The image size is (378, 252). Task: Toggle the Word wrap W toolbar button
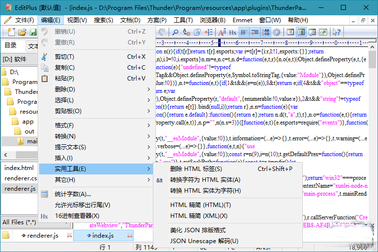coord(243,32)
